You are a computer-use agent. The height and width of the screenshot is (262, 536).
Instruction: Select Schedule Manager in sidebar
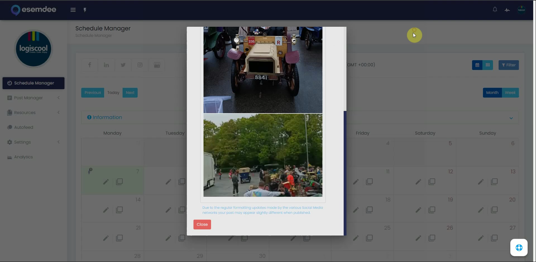(33, 83)
